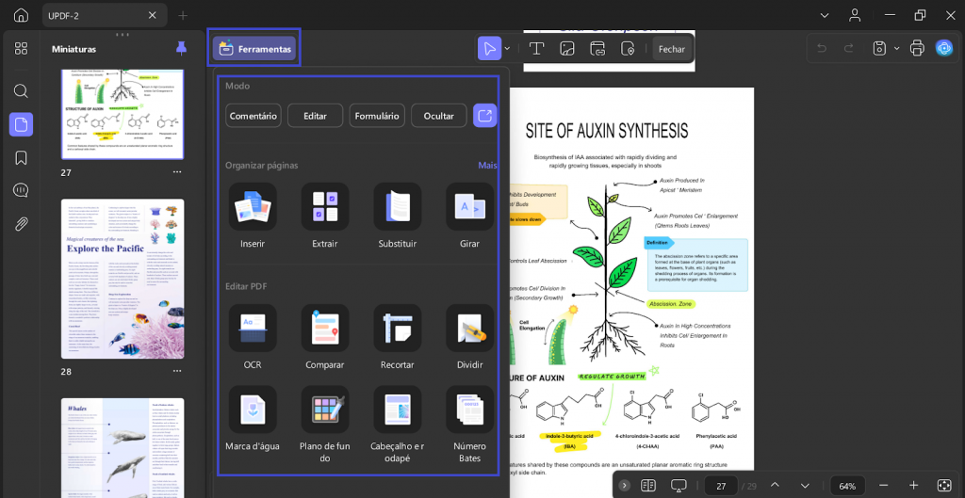Viewport: 965px width, 498px height.
Task: Select the Text edit tool
Action: pos(536,49)
